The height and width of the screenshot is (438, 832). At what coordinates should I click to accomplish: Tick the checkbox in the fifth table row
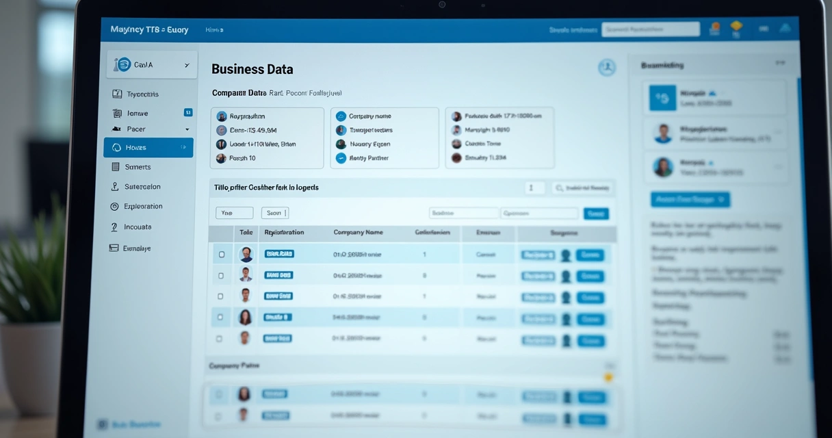pyautogui.click(x=220, y=338)
